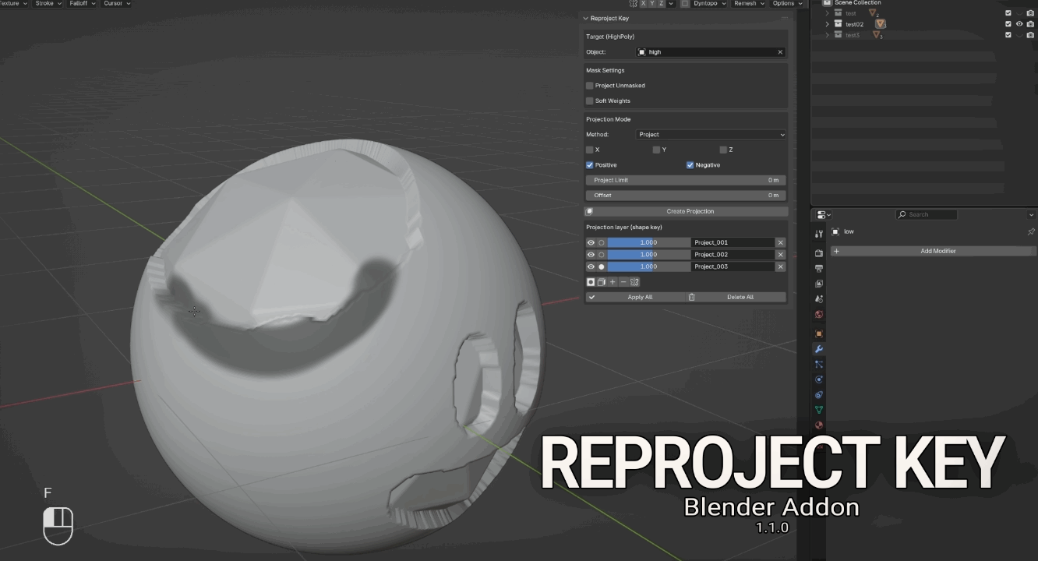Remove the Project_002 layer with X
This screenshot has width=1038, height=561.
coord(780,255)
